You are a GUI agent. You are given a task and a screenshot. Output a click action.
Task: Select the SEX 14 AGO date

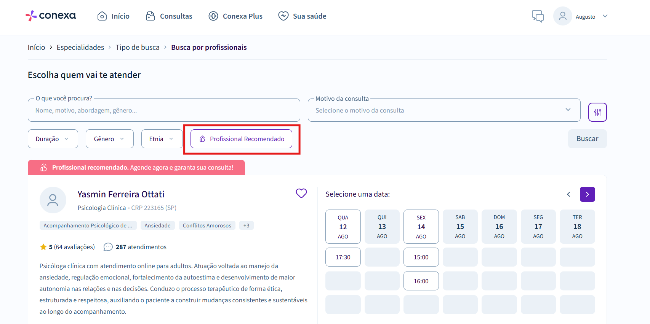421,227
